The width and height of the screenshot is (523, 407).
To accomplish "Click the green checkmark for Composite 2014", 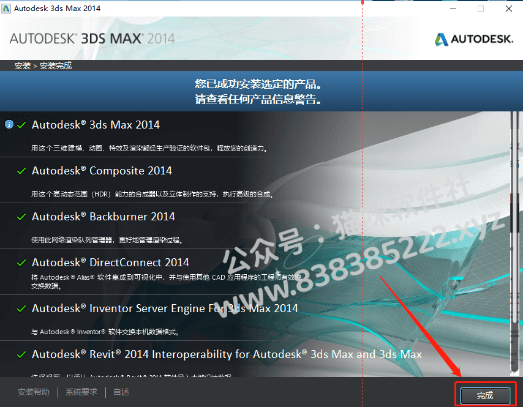I will click(21, 171).
